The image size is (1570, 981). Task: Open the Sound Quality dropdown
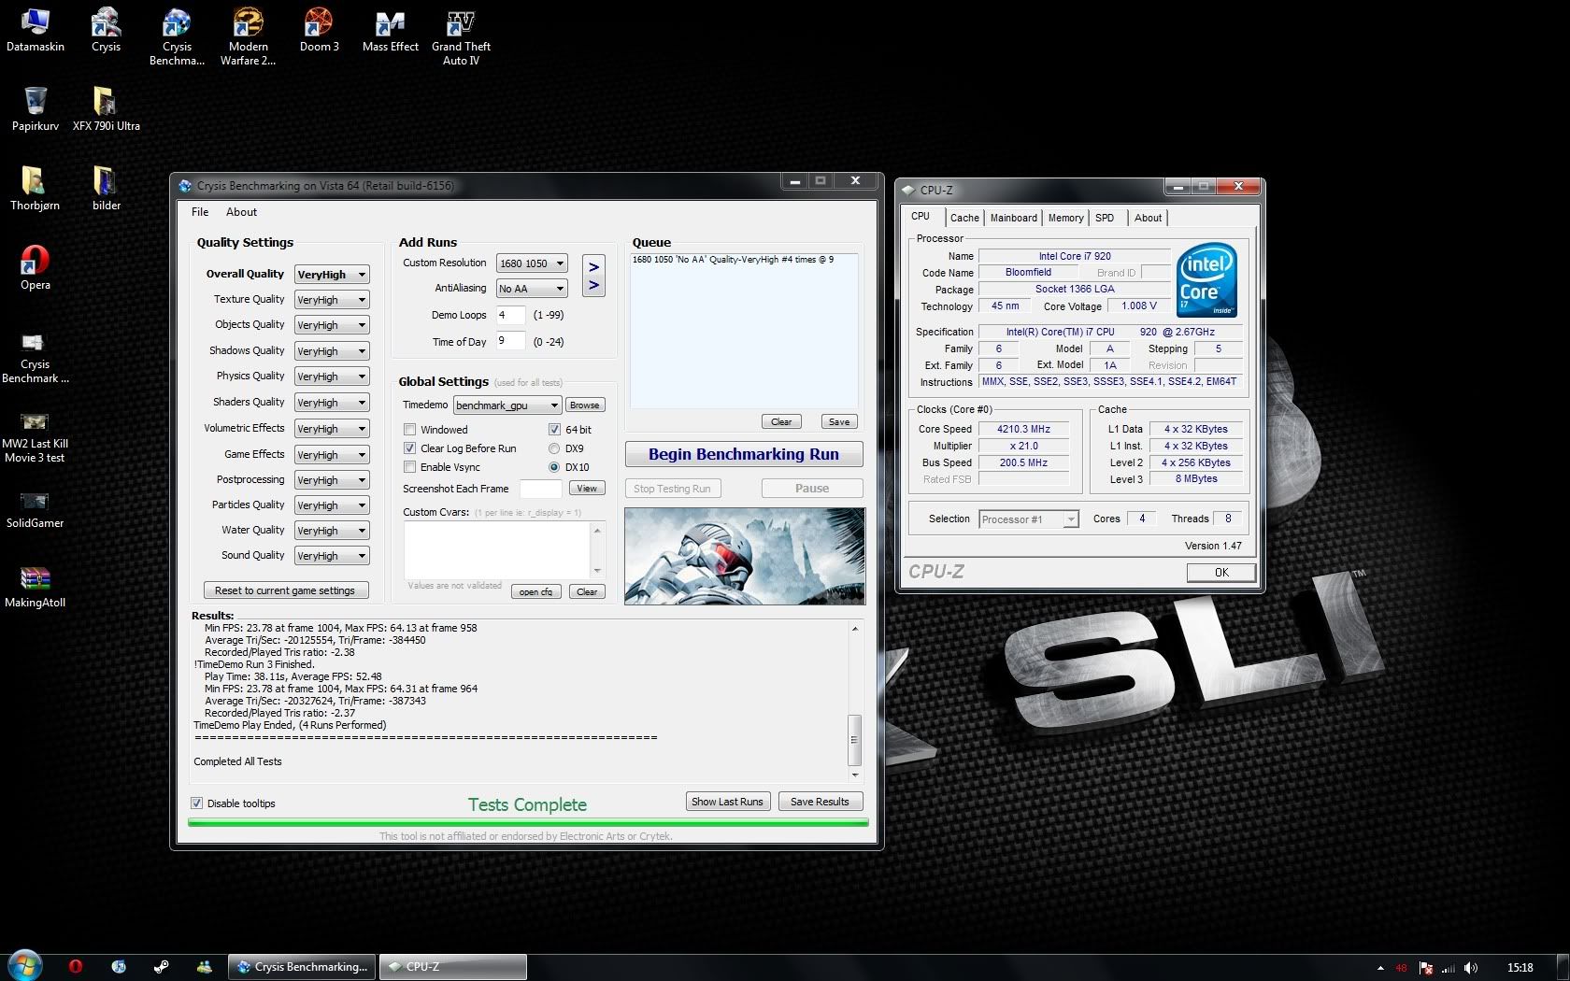(332, 556)
